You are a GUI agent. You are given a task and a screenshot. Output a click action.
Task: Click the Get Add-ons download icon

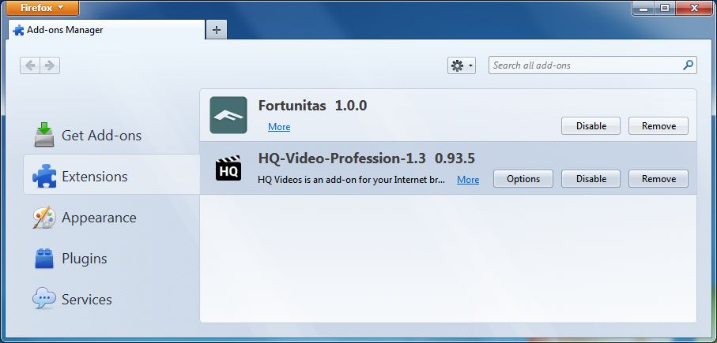coord(44,135)
